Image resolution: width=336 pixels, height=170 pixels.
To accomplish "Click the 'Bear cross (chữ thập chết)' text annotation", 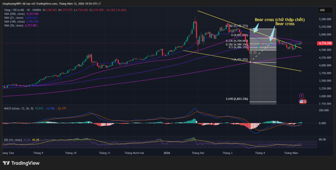I will pos(280,20).
